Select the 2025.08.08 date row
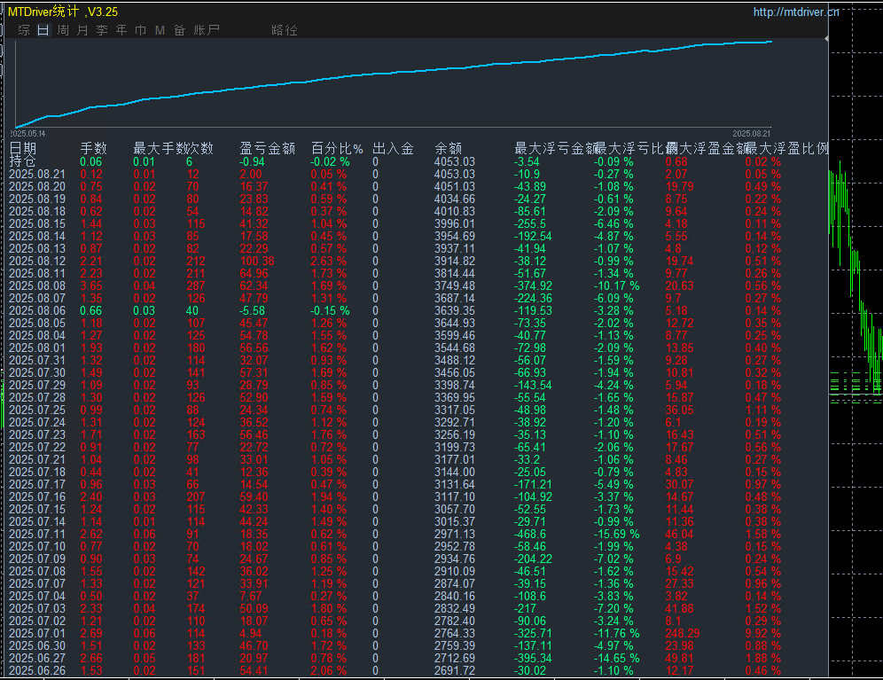The image size is (883, 680). 37,285
